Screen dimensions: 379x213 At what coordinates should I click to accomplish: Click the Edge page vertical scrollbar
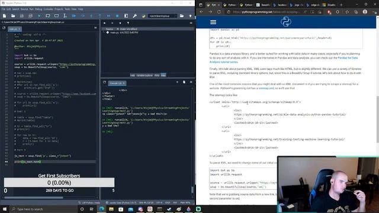pos(378,120)
